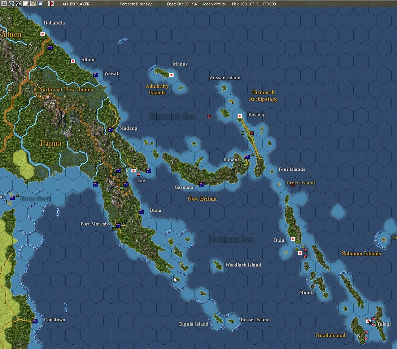Click the Guadalcanal region label
The image size is (397, 349).
click(330, 335)
